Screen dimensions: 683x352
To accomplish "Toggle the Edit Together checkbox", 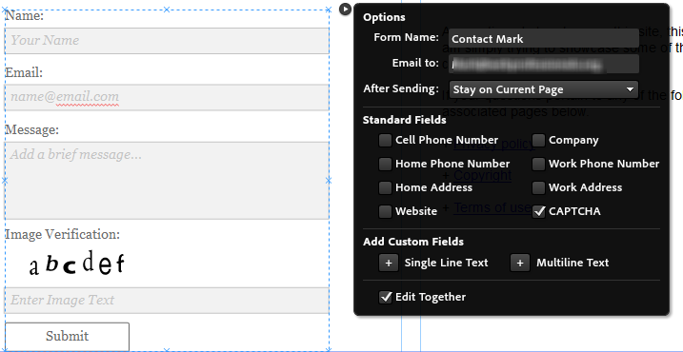I will [x=386, y=297].
